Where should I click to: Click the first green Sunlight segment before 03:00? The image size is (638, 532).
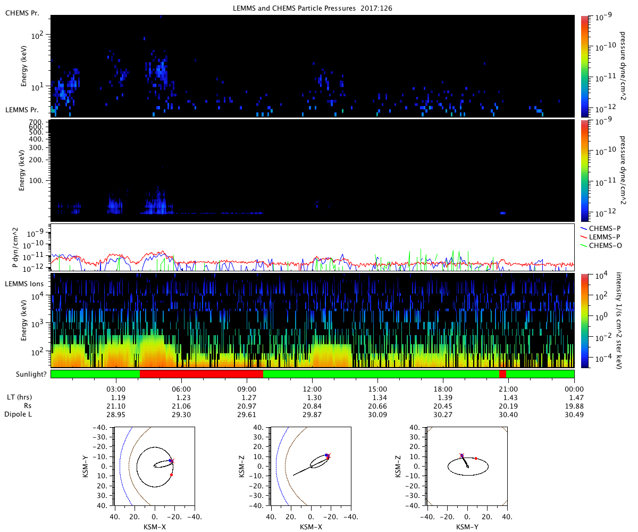click(95, 374)
